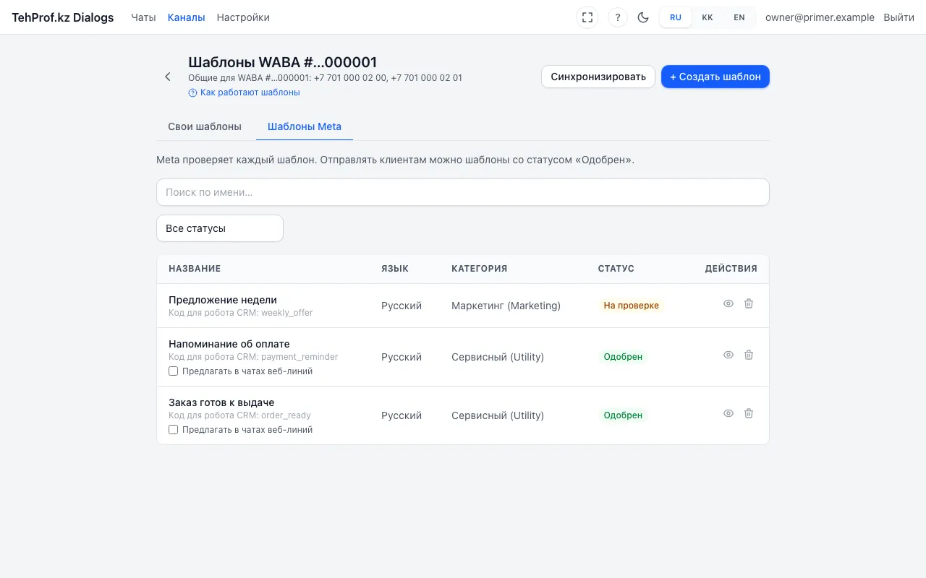This screenshot has height=578, width=926.
Task: Toggle fullscreen mode icon
Action: (x=587, y=17)
